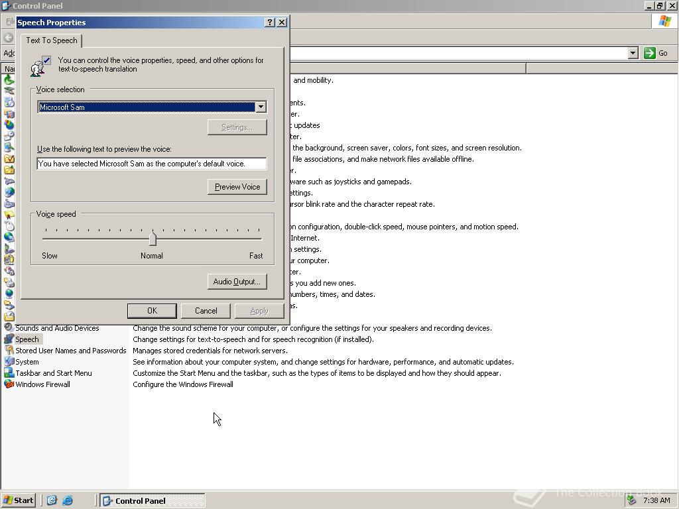Click the green Go button
This screenshot has height=509, width=679.
tap(655, 53)
